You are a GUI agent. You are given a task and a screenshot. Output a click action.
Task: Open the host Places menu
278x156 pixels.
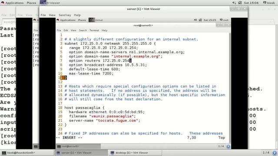coord(31,3)
